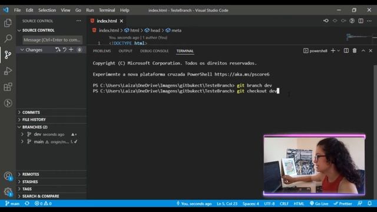Viewport: 377px width, 212px height.
Task: Switch to the PROBLEMS panel tab
Action: 102,51
